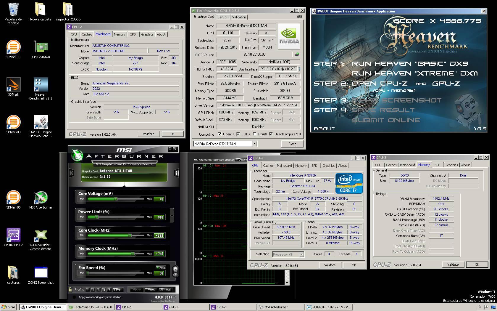
Task: Open the NVIDIA GeForce GTX TITAN dropdown
Action: 254,144
